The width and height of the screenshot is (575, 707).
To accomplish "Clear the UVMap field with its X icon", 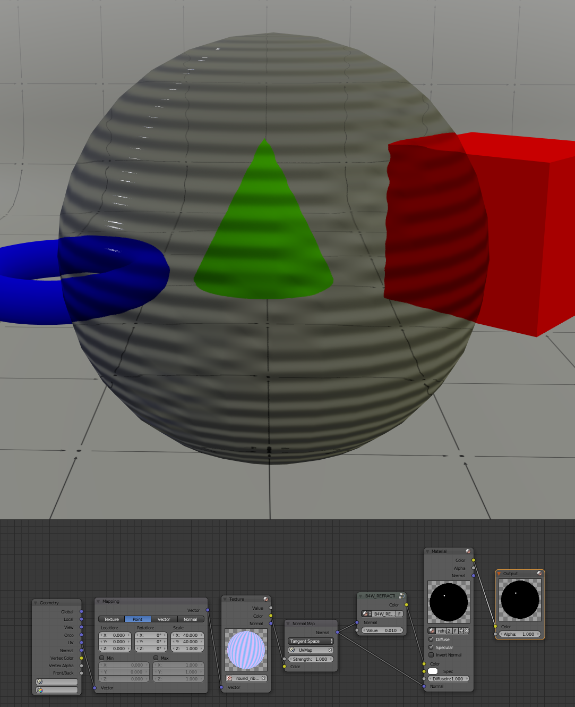I will (330, 650).
